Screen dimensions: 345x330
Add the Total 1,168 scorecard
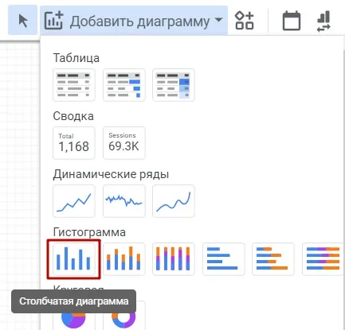coord(74,143)
